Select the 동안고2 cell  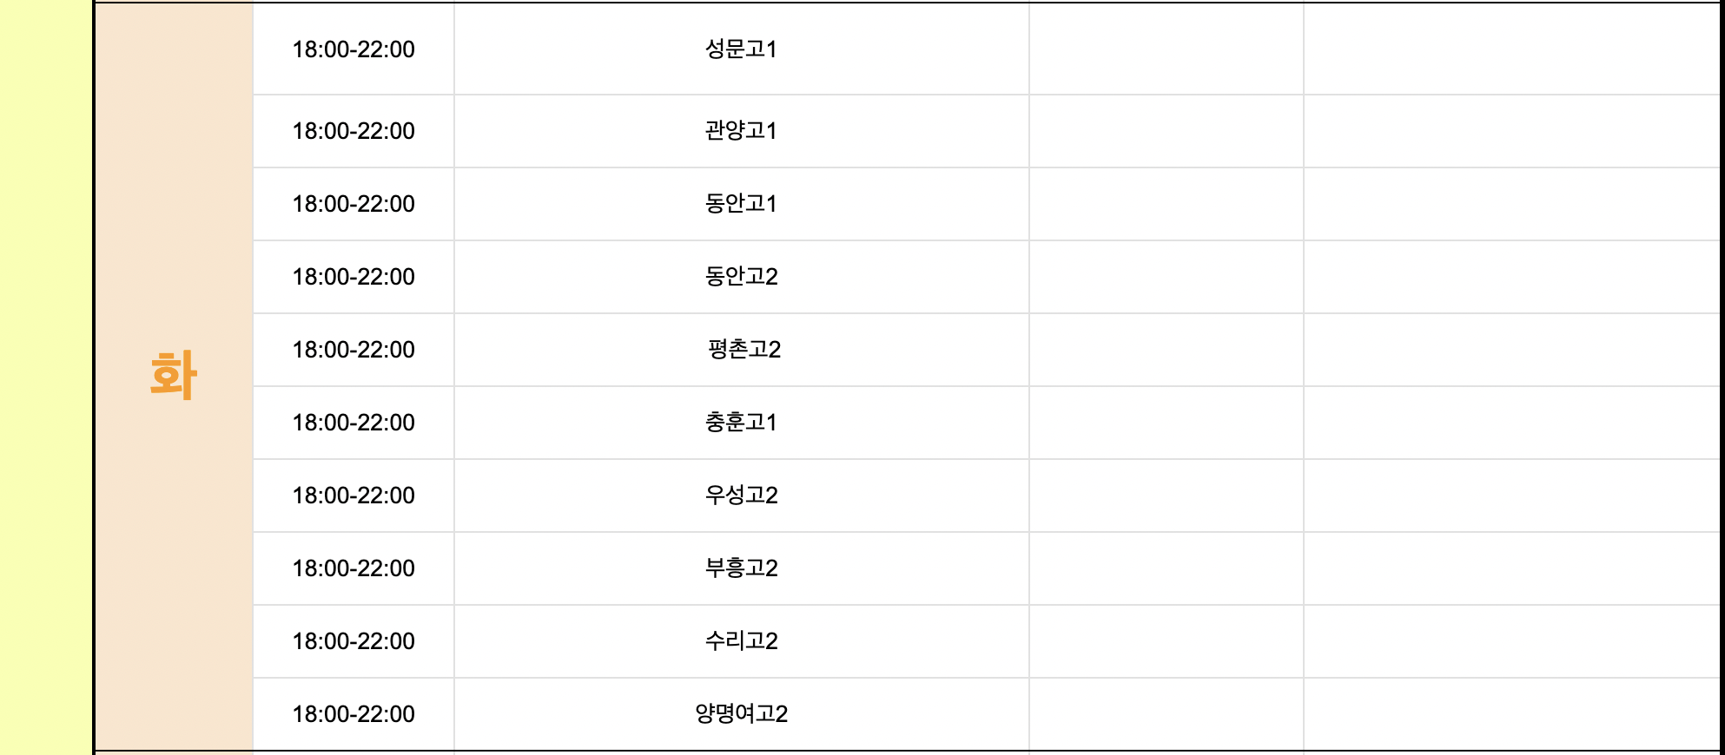point(741,277)
